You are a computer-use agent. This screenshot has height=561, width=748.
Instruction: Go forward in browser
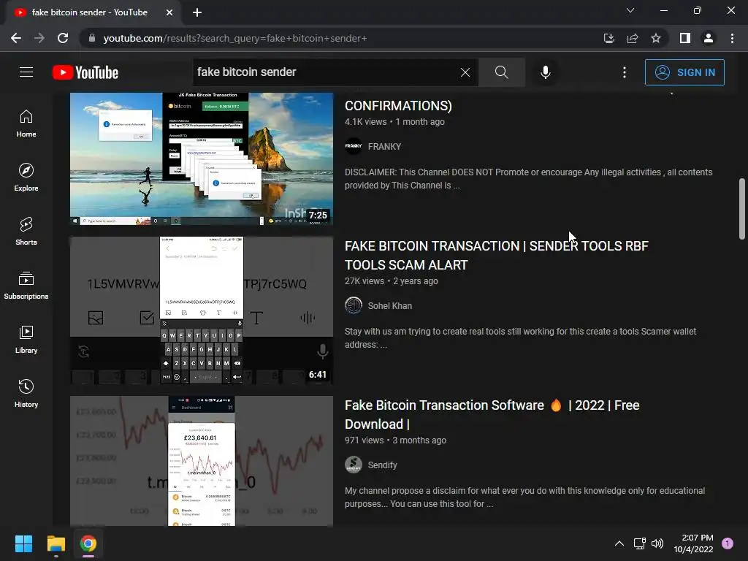(x=39, y=38)
